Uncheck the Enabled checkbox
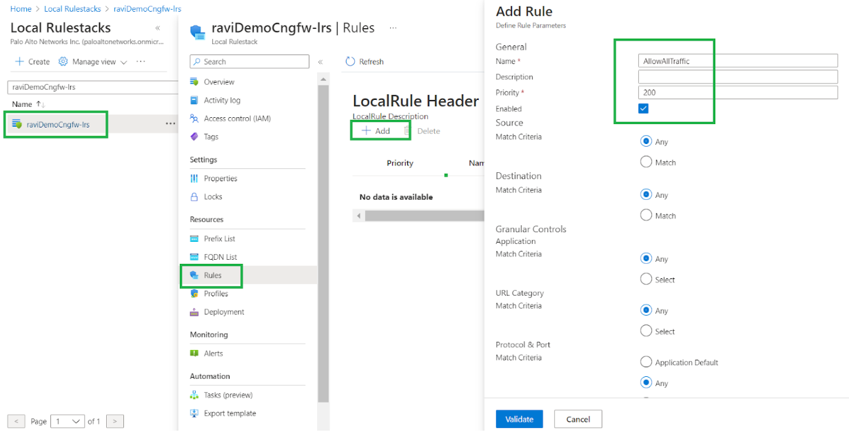This screenshot has width=849, height=441. (644, 109)
